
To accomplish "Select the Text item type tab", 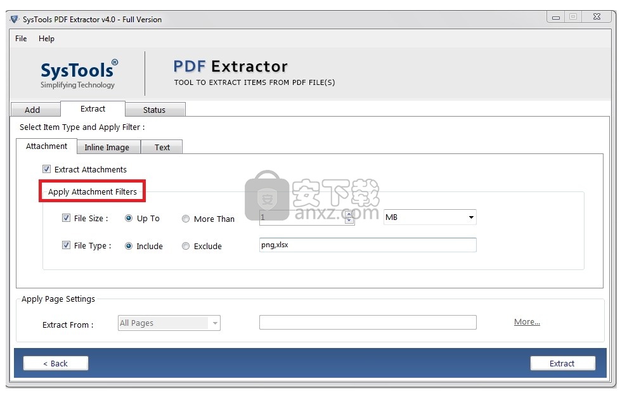I will click(x=162, y=147).
